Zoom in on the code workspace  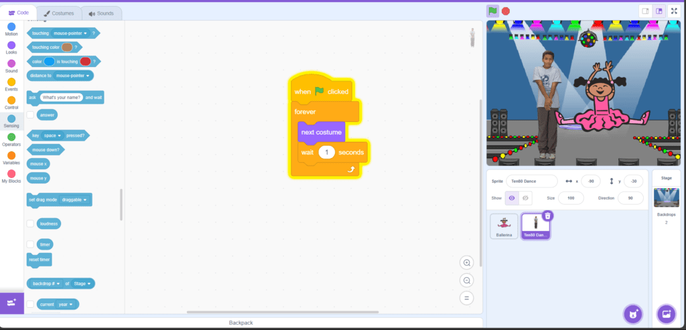coord(467,262)
